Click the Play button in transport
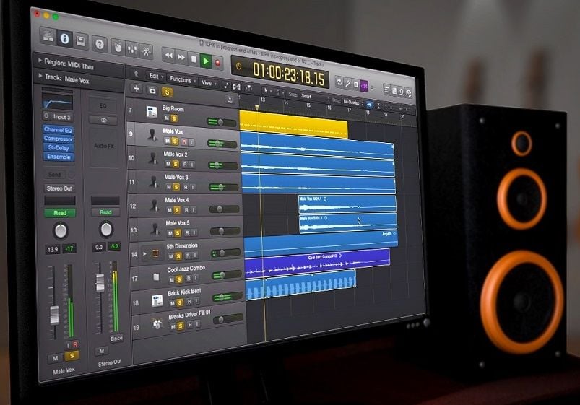The height and width of the screenshot is (405, 580). 206,61
